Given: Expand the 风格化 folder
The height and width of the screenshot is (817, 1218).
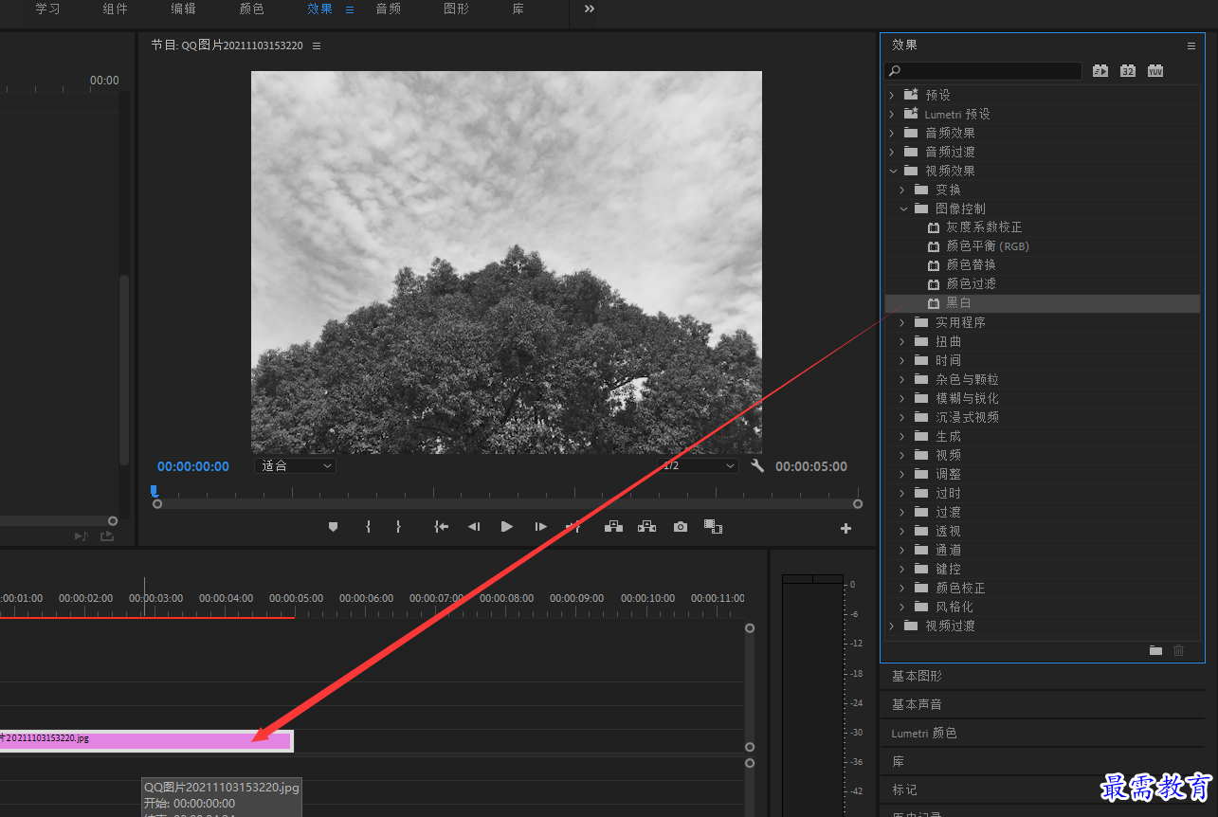Looking at the screenshot, I should click(903, 607).
